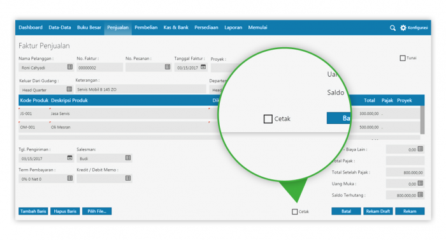Enable the Cetak checkbox near Batal
The image size is (446, 240).
pyautogui.click(x=294, y=211)
